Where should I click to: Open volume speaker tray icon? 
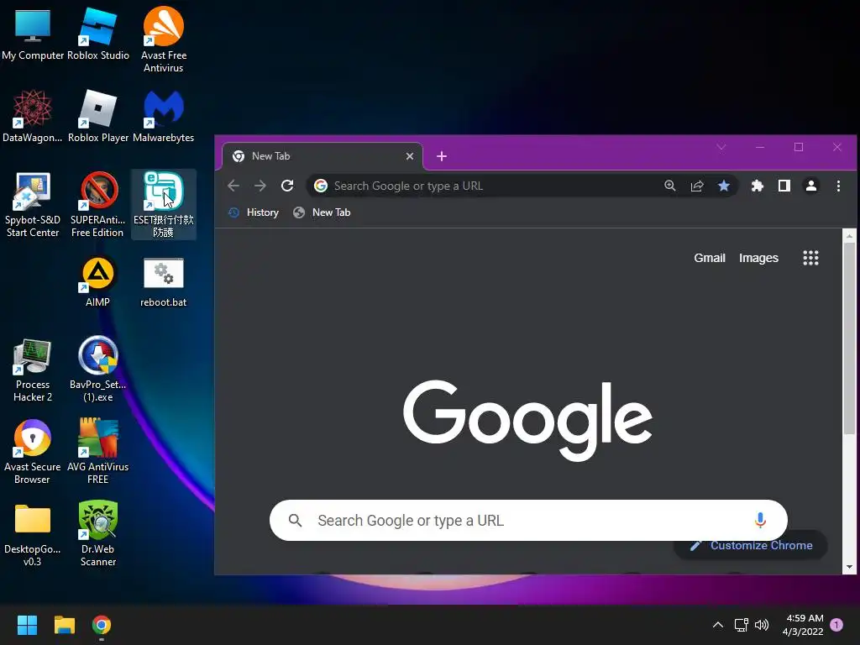[x=762, y=625]
